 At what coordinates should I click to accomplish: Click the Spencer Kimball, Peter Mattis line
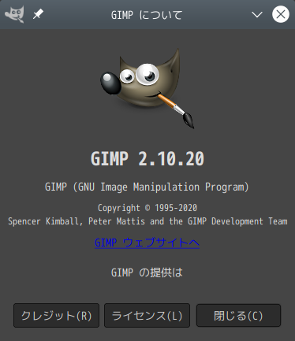coord(147,221)
